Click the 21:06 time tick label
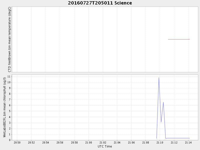This screenshot has width=200, height=150. [x=131, y=142]
